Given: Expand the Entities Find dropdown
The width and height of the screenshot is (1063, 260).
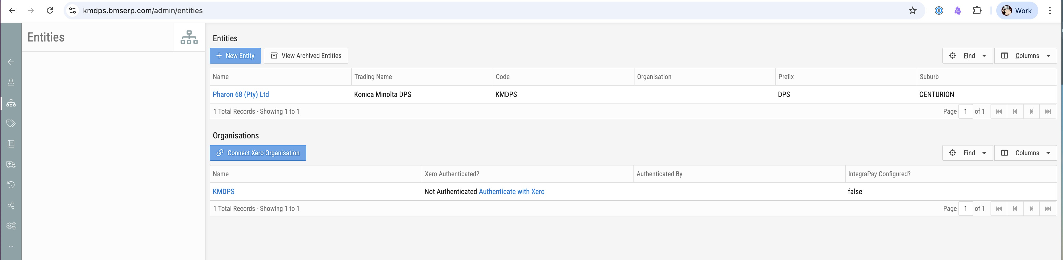Looking at the screenshot, I should (x=967, y=56).
